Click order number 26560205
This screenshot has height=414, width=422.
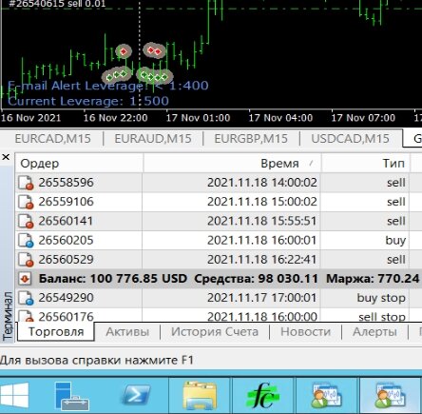coord(66,241)
